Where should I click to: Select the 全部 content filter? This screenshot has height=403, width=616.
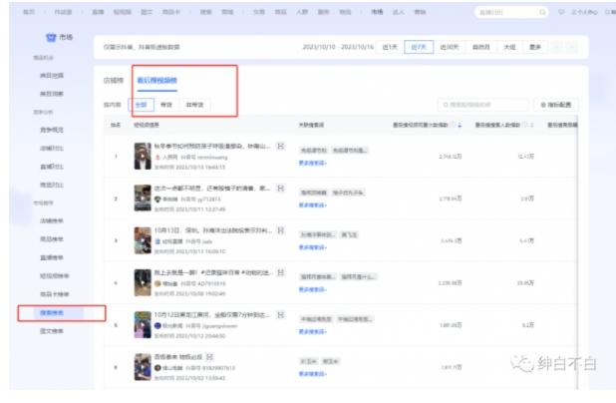[x=141, y=103]
